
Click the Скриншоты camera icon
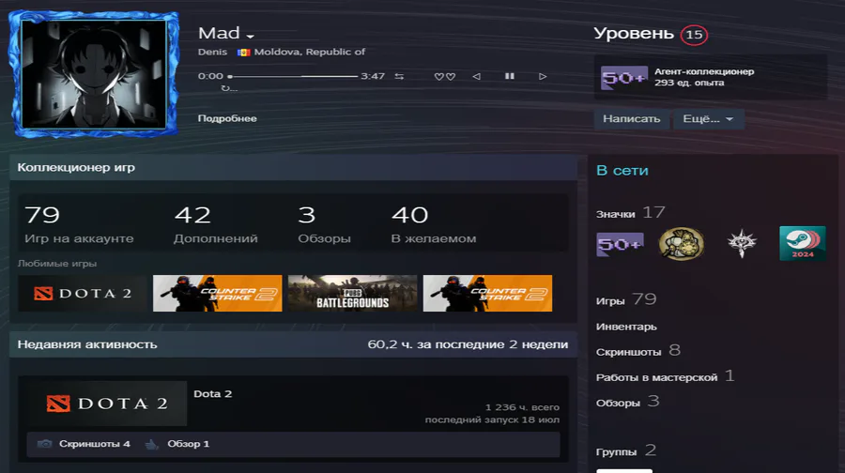tap(45, 444)
